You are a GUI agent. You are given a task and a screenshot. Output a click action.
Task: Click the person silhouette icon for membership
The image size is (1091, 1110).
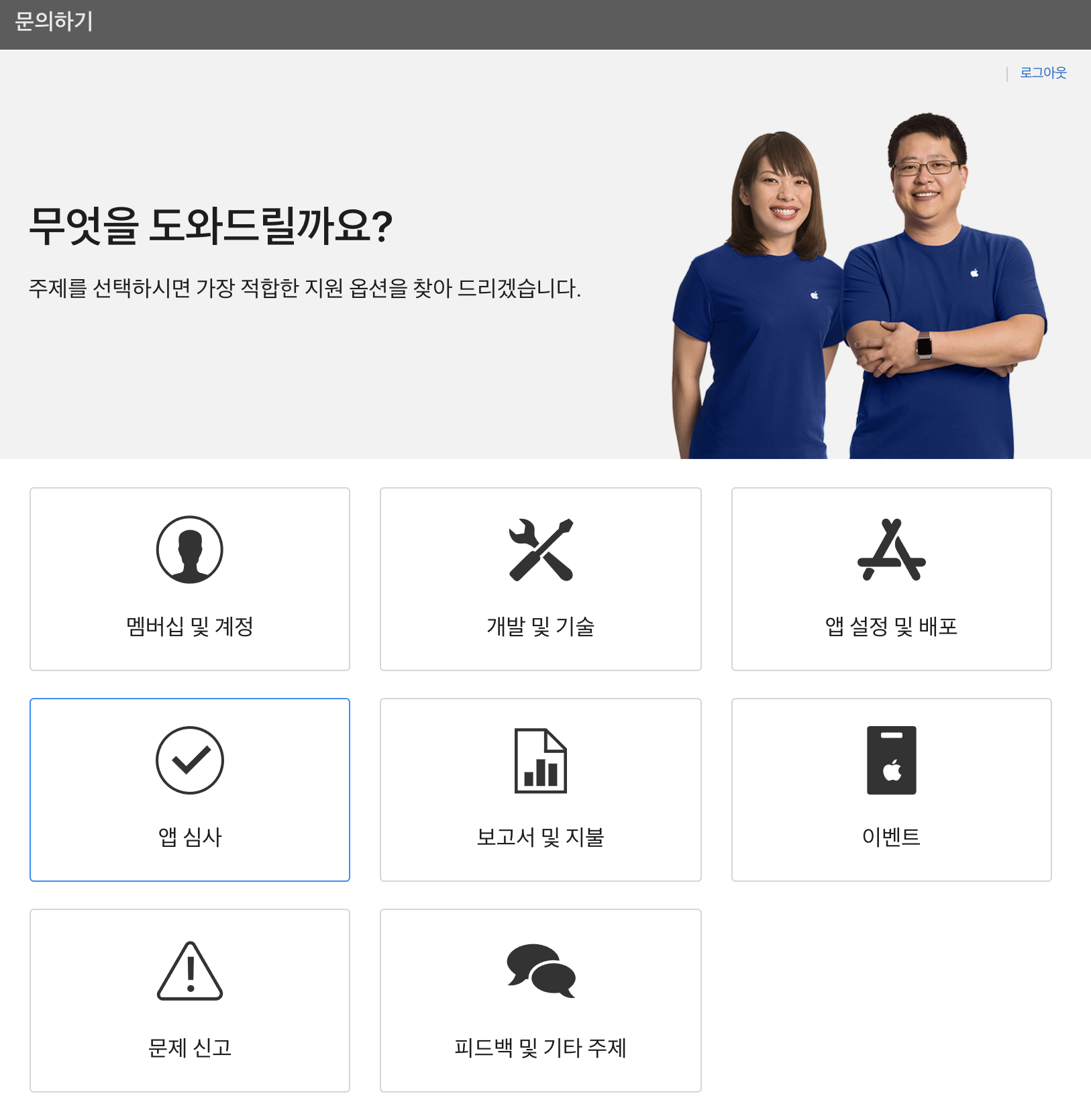pyautogui.click(x=190, y=550)
